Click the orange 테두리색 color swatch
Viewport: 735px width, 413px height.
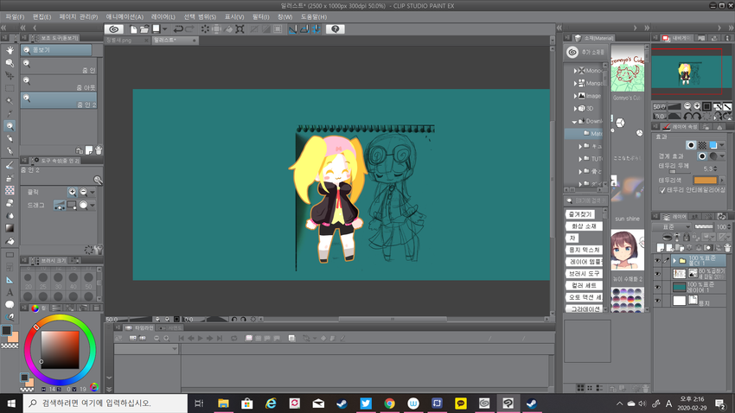coord(705,180)
